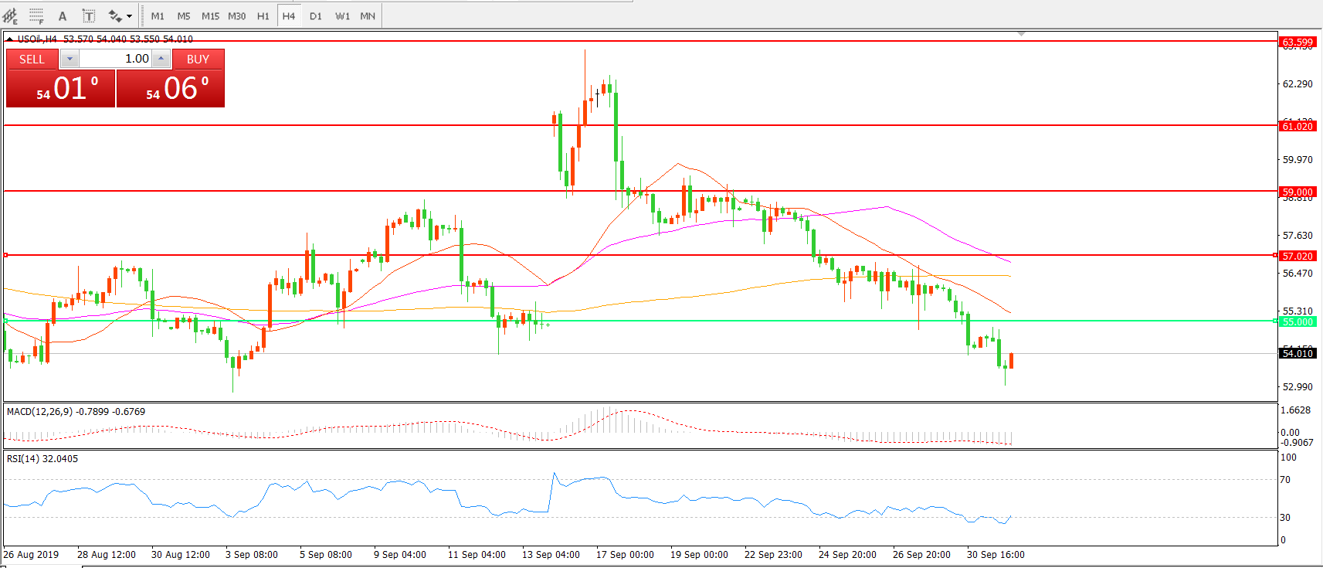Switch to the W1 weekly timeframe
The width and height of the screenshot is (1323, 568).
tap(342, 15)
